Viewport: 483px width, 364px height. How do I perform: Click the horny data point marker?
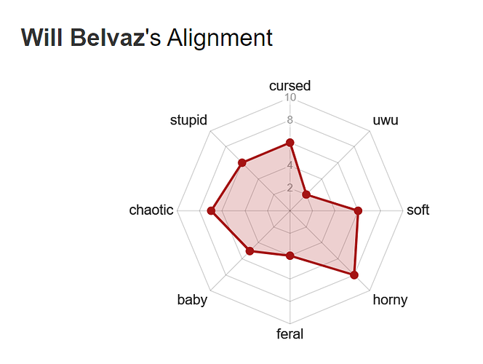tap(354, 274)
